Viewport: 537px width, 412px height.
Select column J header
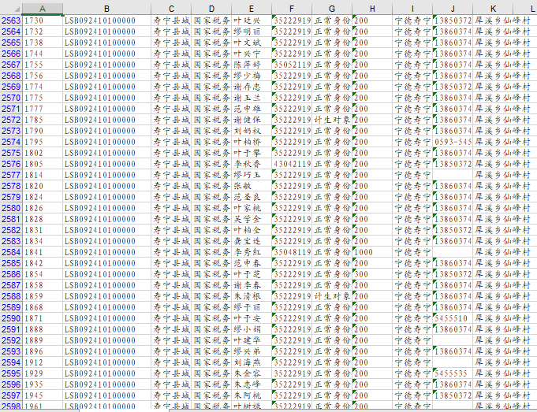[453, 9]
